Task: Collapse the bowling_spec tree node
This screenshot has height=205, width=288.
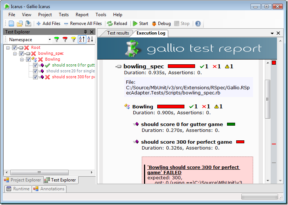Action: pos(15,54)
